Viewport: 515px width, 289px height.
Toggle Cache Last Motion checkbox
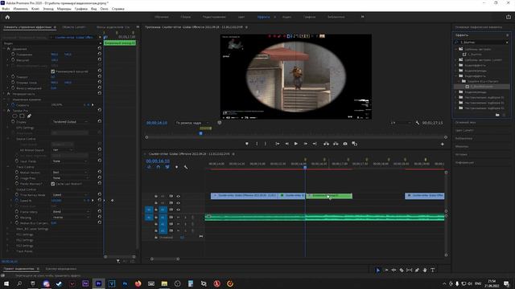click(53, 184)
